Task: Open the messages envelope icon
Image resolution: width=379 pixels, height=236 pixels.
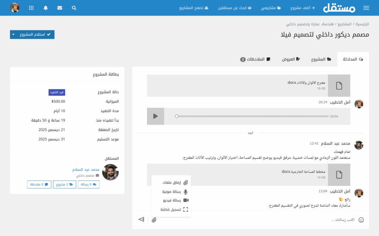Action: click(x=60, y=7)
